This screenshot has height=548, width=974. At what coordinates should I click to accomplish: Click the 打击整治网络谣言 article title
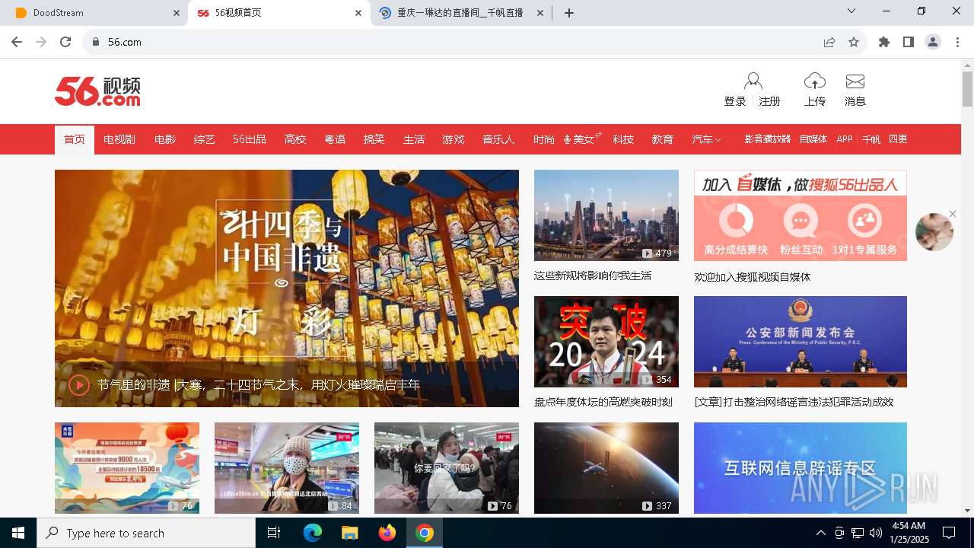[x=794, y=402]
